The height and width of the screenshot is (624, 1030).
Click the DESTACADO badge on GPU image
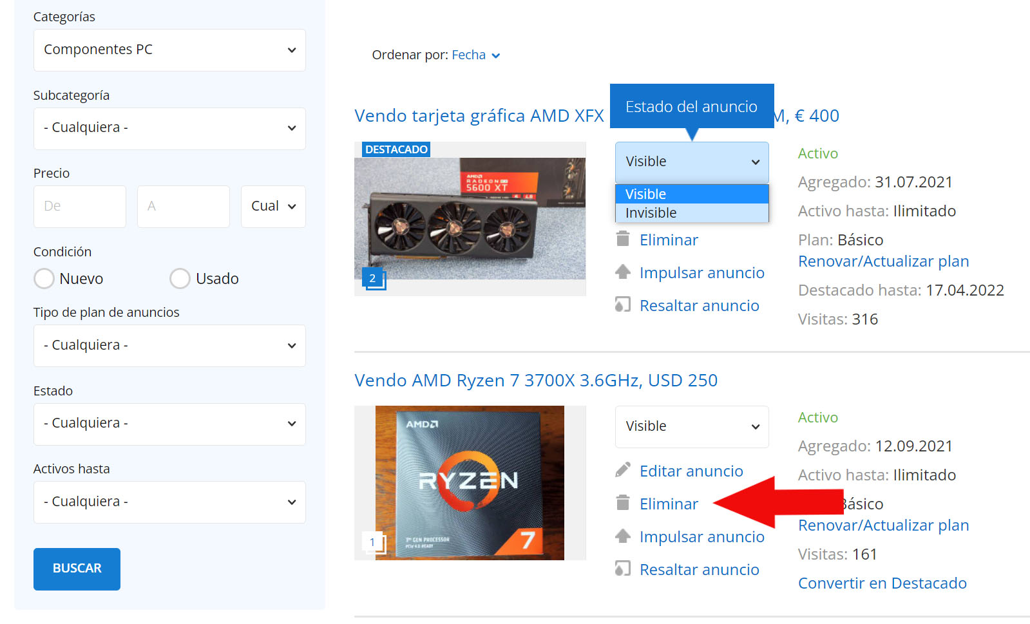(x=396, y=149)
